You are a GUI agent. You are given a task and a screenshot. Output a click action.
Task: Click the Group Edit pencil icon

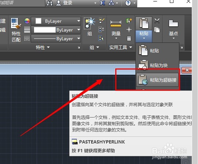tap(101, 21)
